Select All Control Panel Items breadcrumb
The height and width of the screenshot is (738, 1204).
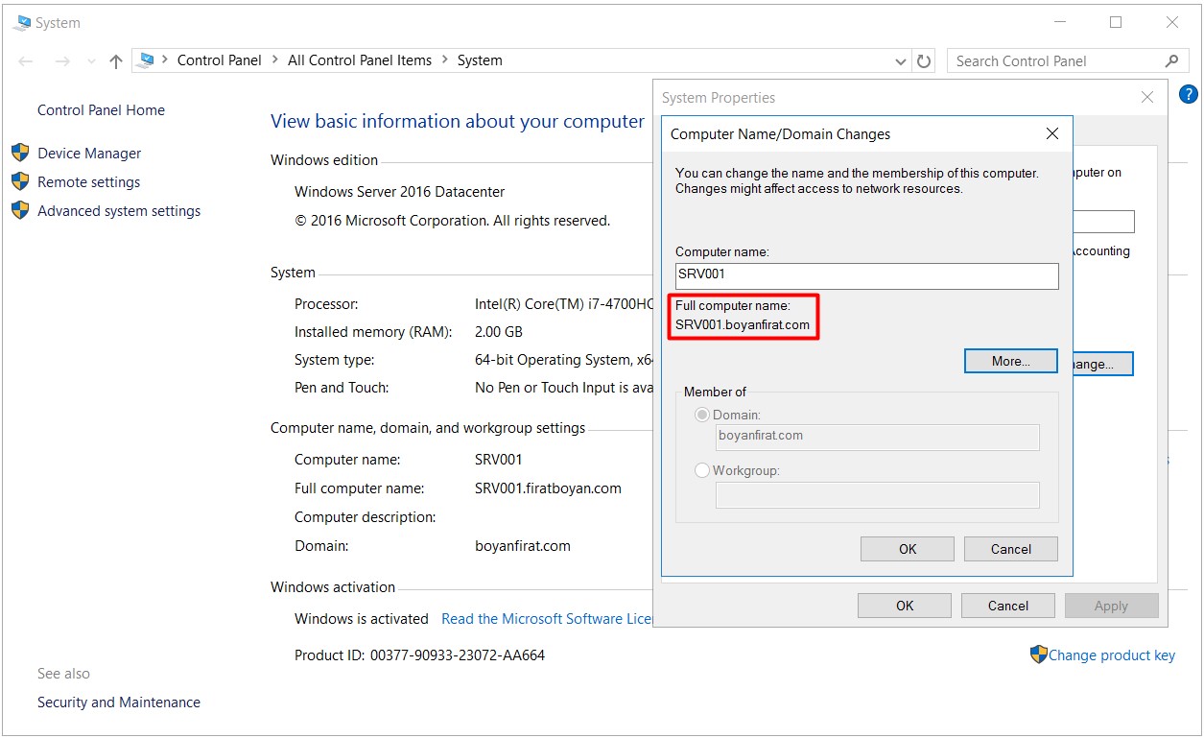coord(360,60)
